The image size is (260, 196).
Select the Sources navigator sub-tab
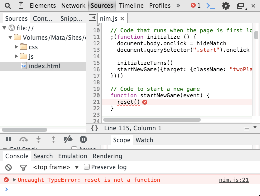[x=16, y=18]
